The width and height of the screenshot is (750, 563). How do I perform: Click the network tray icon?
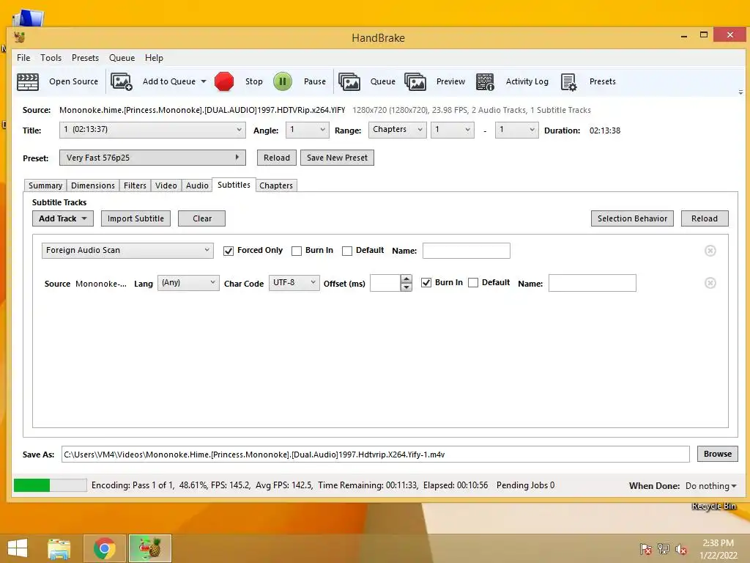(x=664, y=549)
